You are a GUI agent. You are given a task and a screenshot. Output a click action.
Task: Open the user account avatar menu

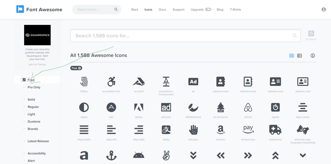[324, 10]
